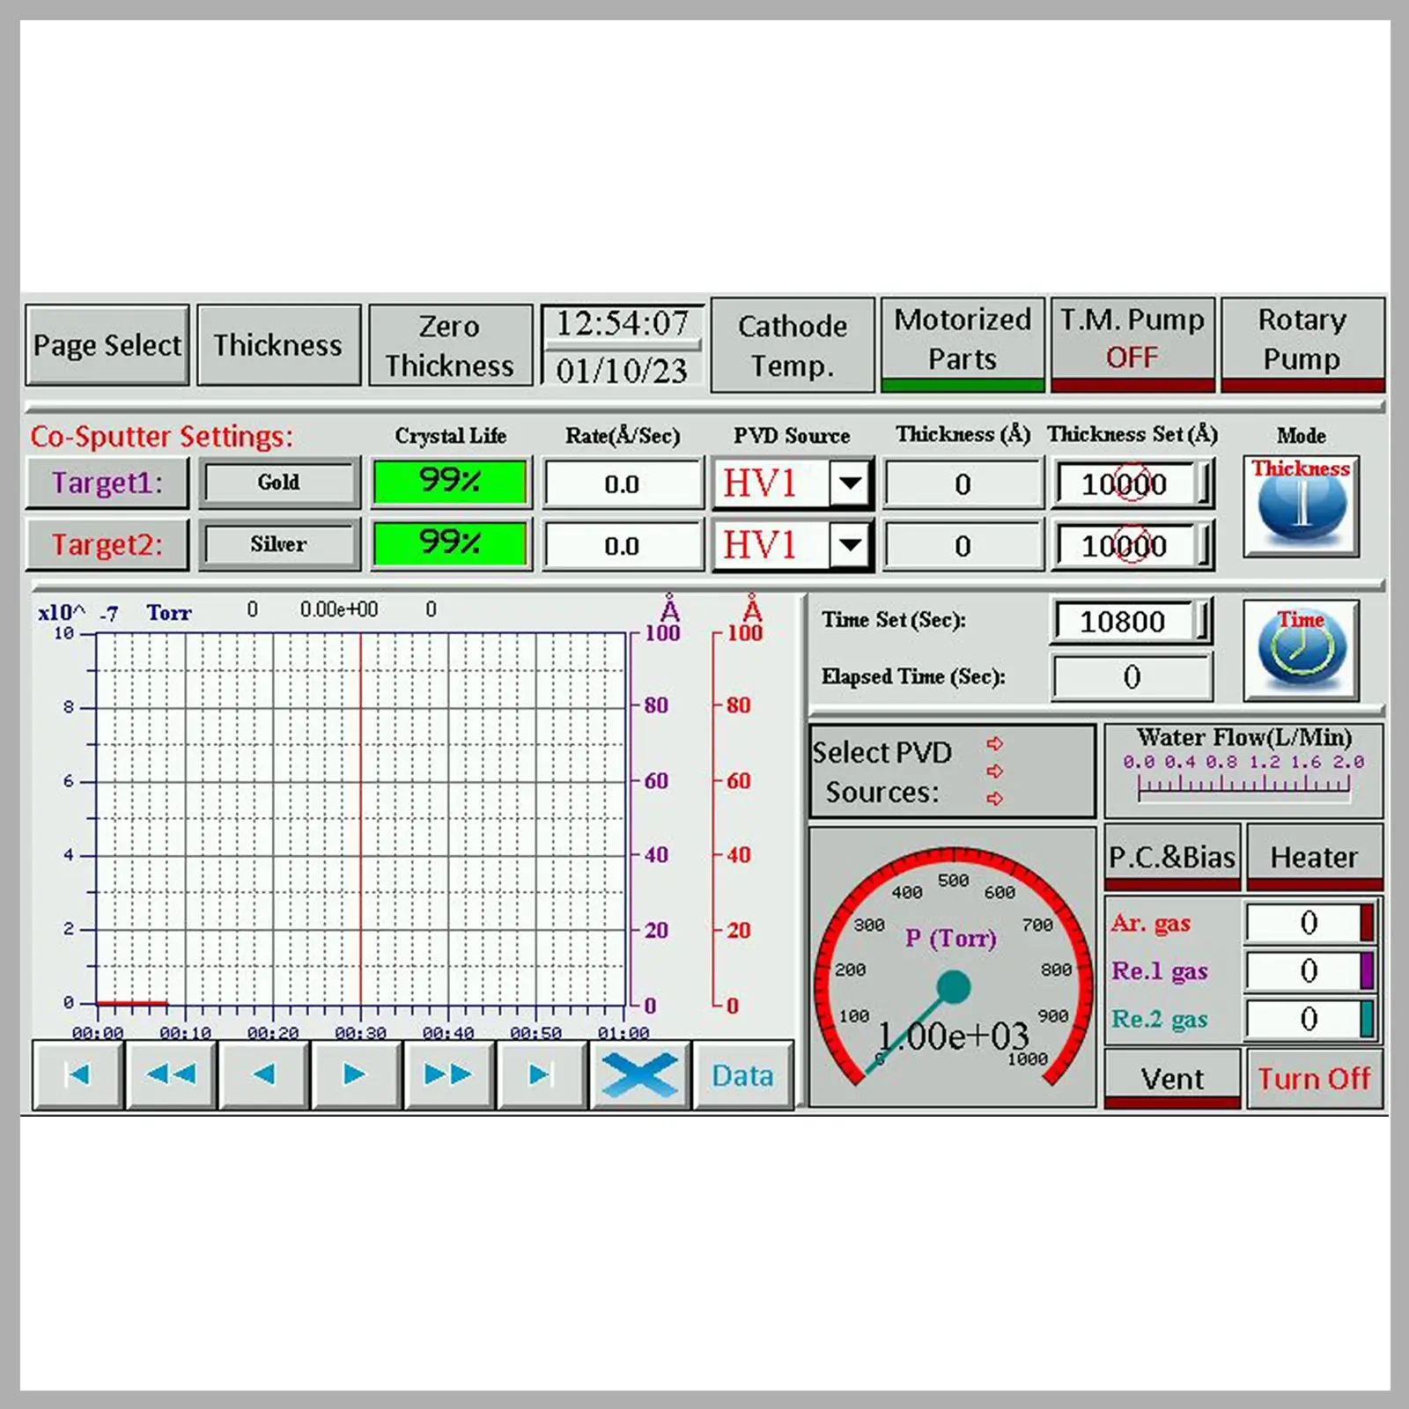Click third Select PVD Sources arrow

click(995, 799)
